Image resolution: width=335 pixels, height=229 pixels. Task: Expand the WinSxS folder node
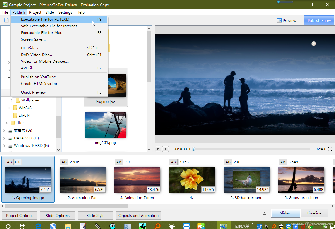tap(9, 108)
